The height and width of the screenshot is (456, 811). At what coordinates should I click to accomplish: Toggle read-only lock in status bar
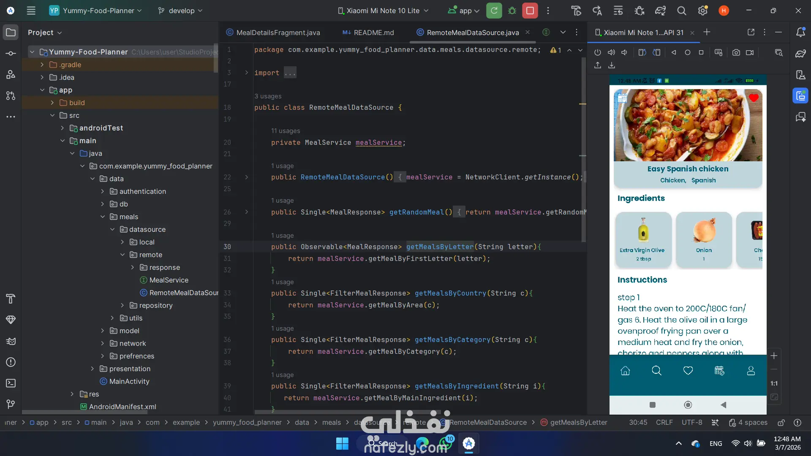781,423
